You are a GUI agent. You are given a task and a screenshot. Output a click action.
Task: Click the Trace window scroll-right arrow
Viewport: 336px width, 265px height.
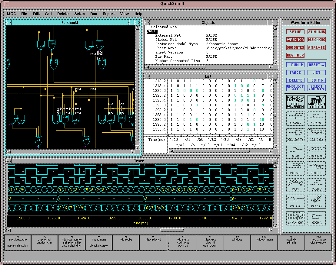point(271,230)
